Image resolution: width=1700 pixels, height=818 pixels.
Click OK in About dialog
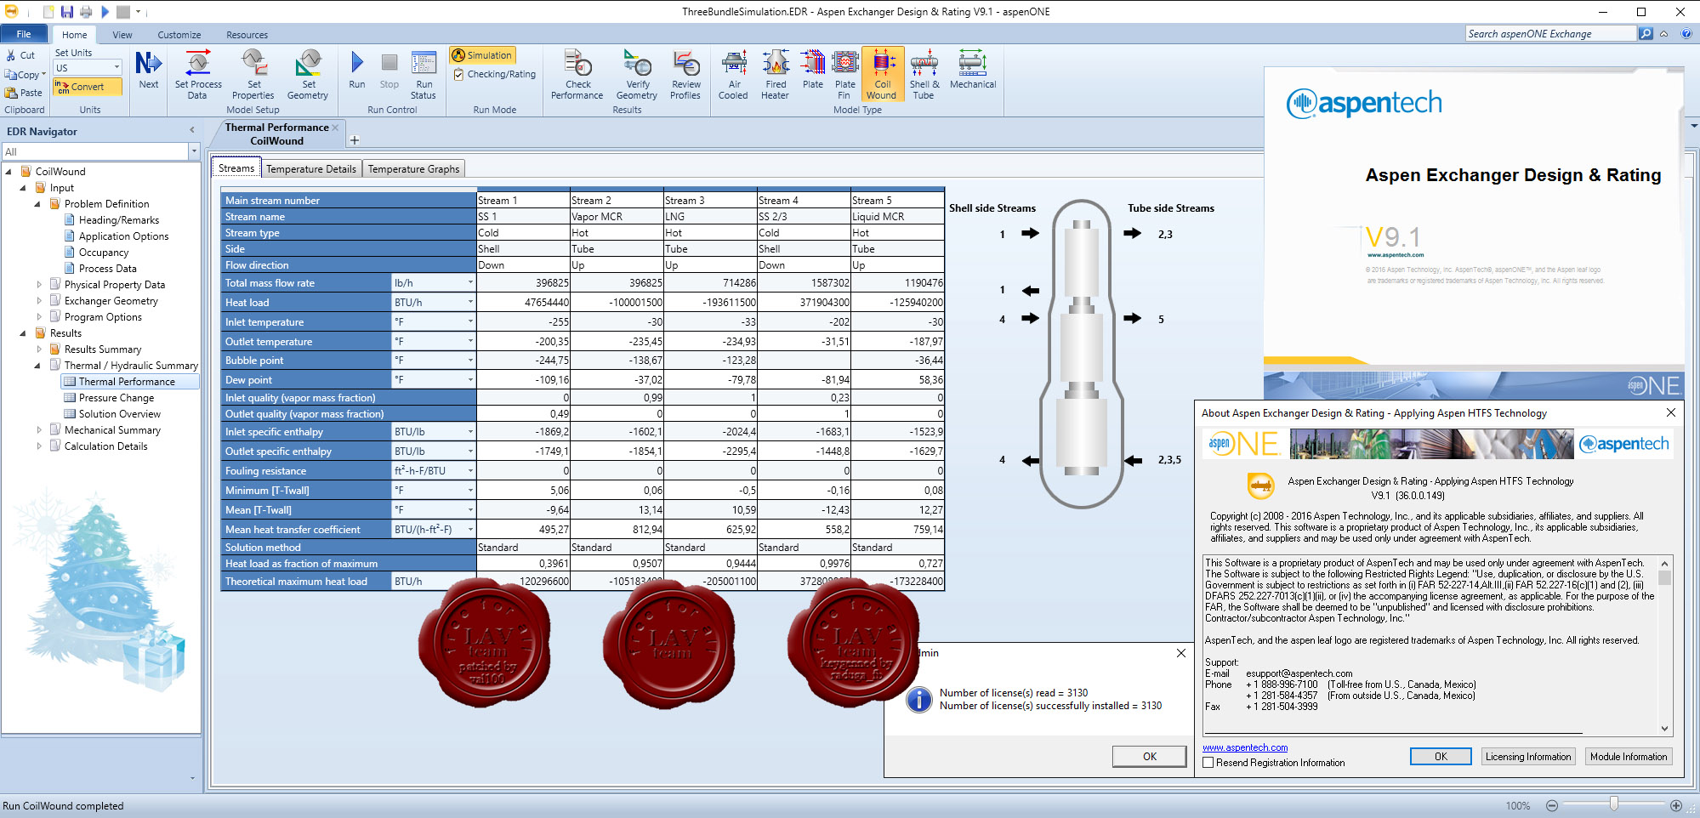(x=1441, y=756)
